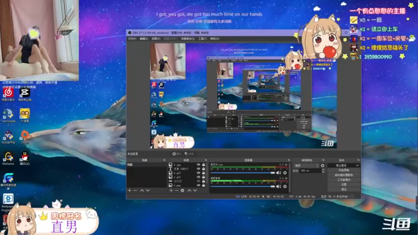Select the scene entry in the scenes list
This screenshot has height=235, width=418.
(147, 164)
